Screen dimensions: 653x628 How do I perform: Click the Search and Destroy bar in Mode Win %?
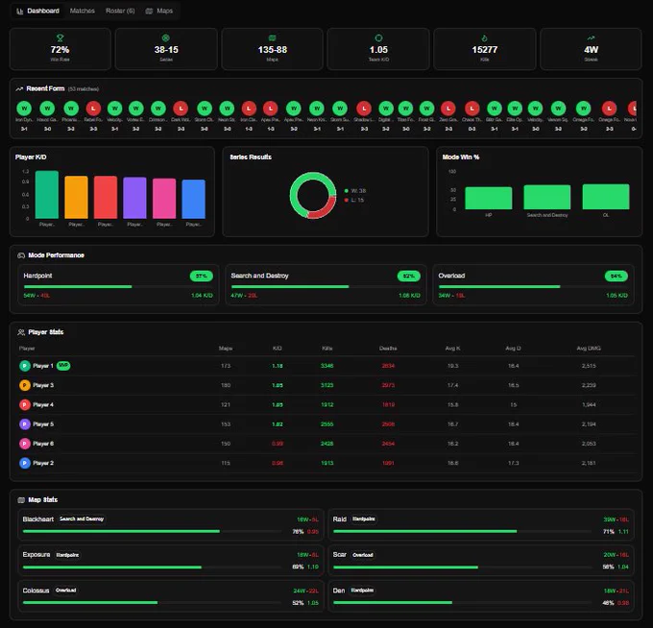click(546, 198)
